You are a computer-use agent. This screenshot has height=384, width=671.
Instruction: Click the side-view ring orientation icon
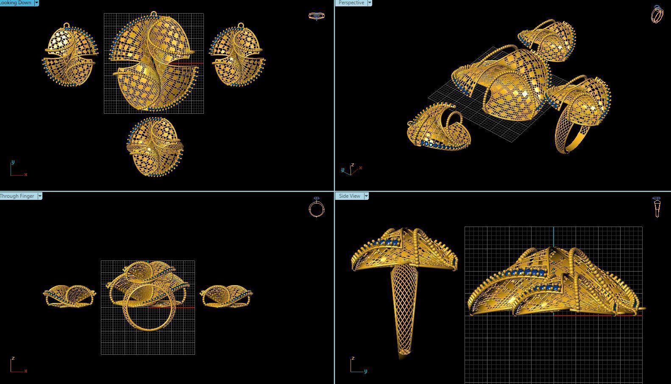coord(657,207)
